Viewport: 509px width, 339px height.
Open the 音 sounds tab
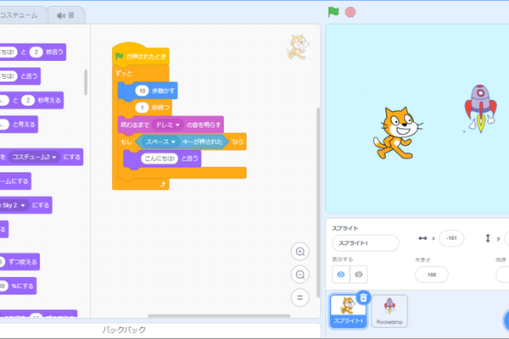[x=66, y=15]
